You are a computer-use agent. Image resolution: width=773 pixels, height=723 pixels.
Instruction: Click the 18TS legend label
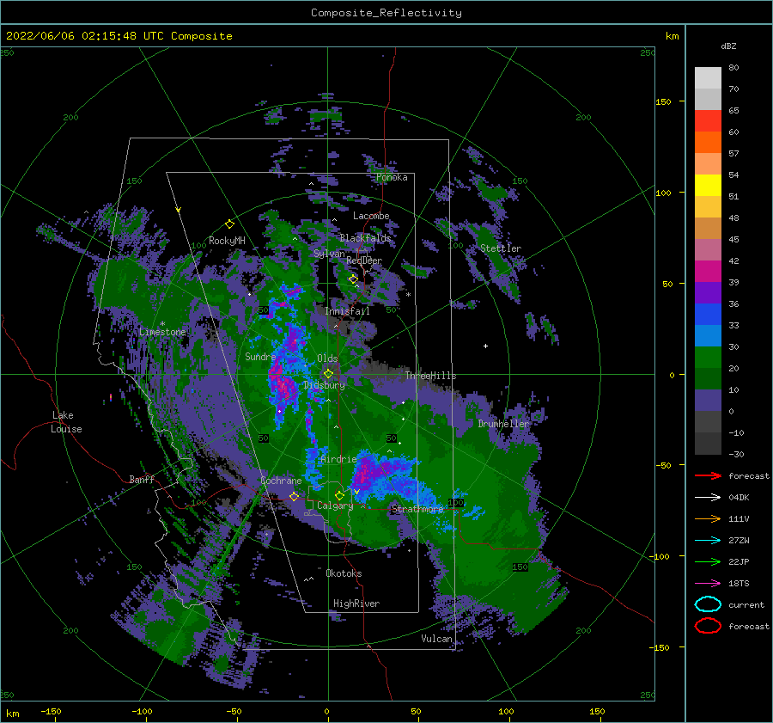point(739,584)
